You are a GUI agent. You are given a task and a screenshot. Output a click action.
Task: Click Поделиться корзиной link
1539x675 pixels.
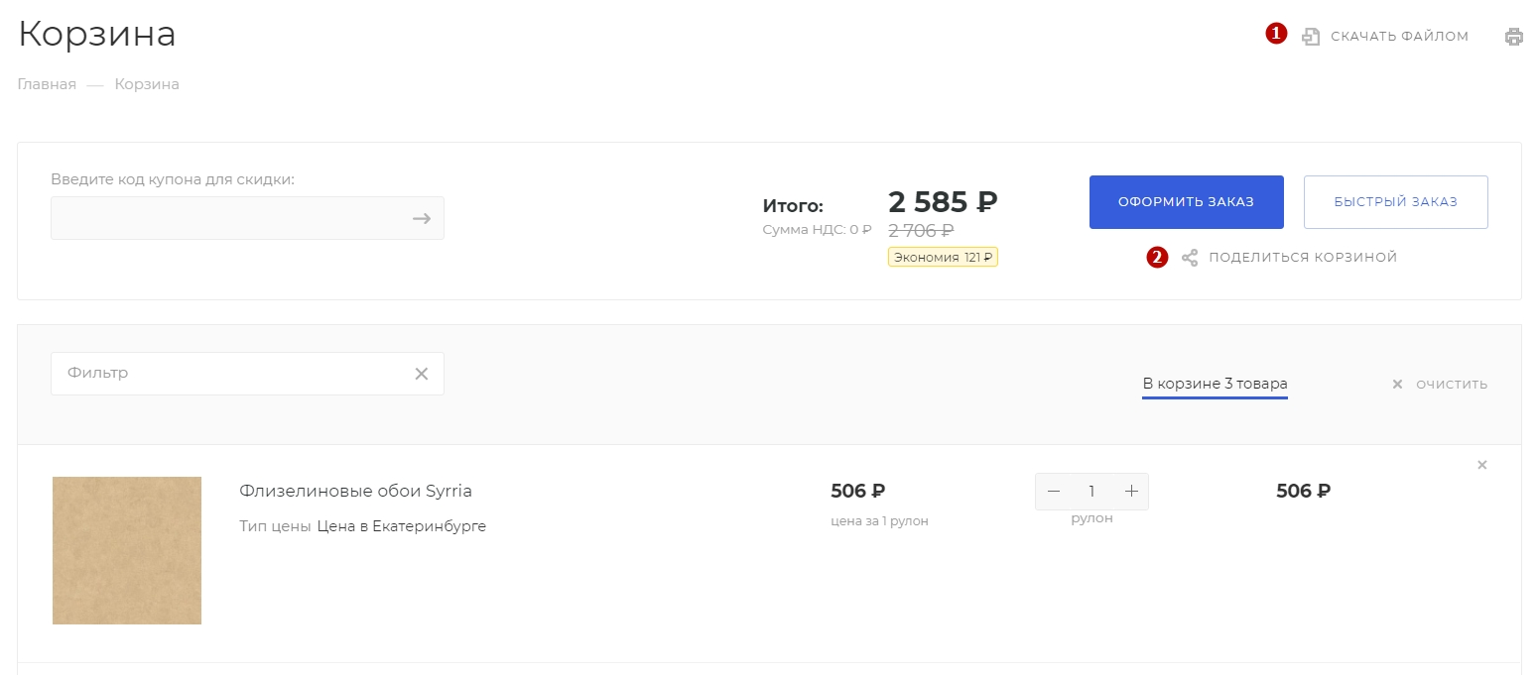click(x=1303, y=258)
